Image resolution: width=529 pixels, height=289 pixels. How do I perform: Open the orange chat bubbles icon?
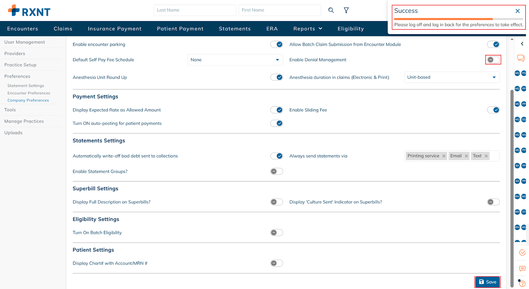(x=521, y=58)
